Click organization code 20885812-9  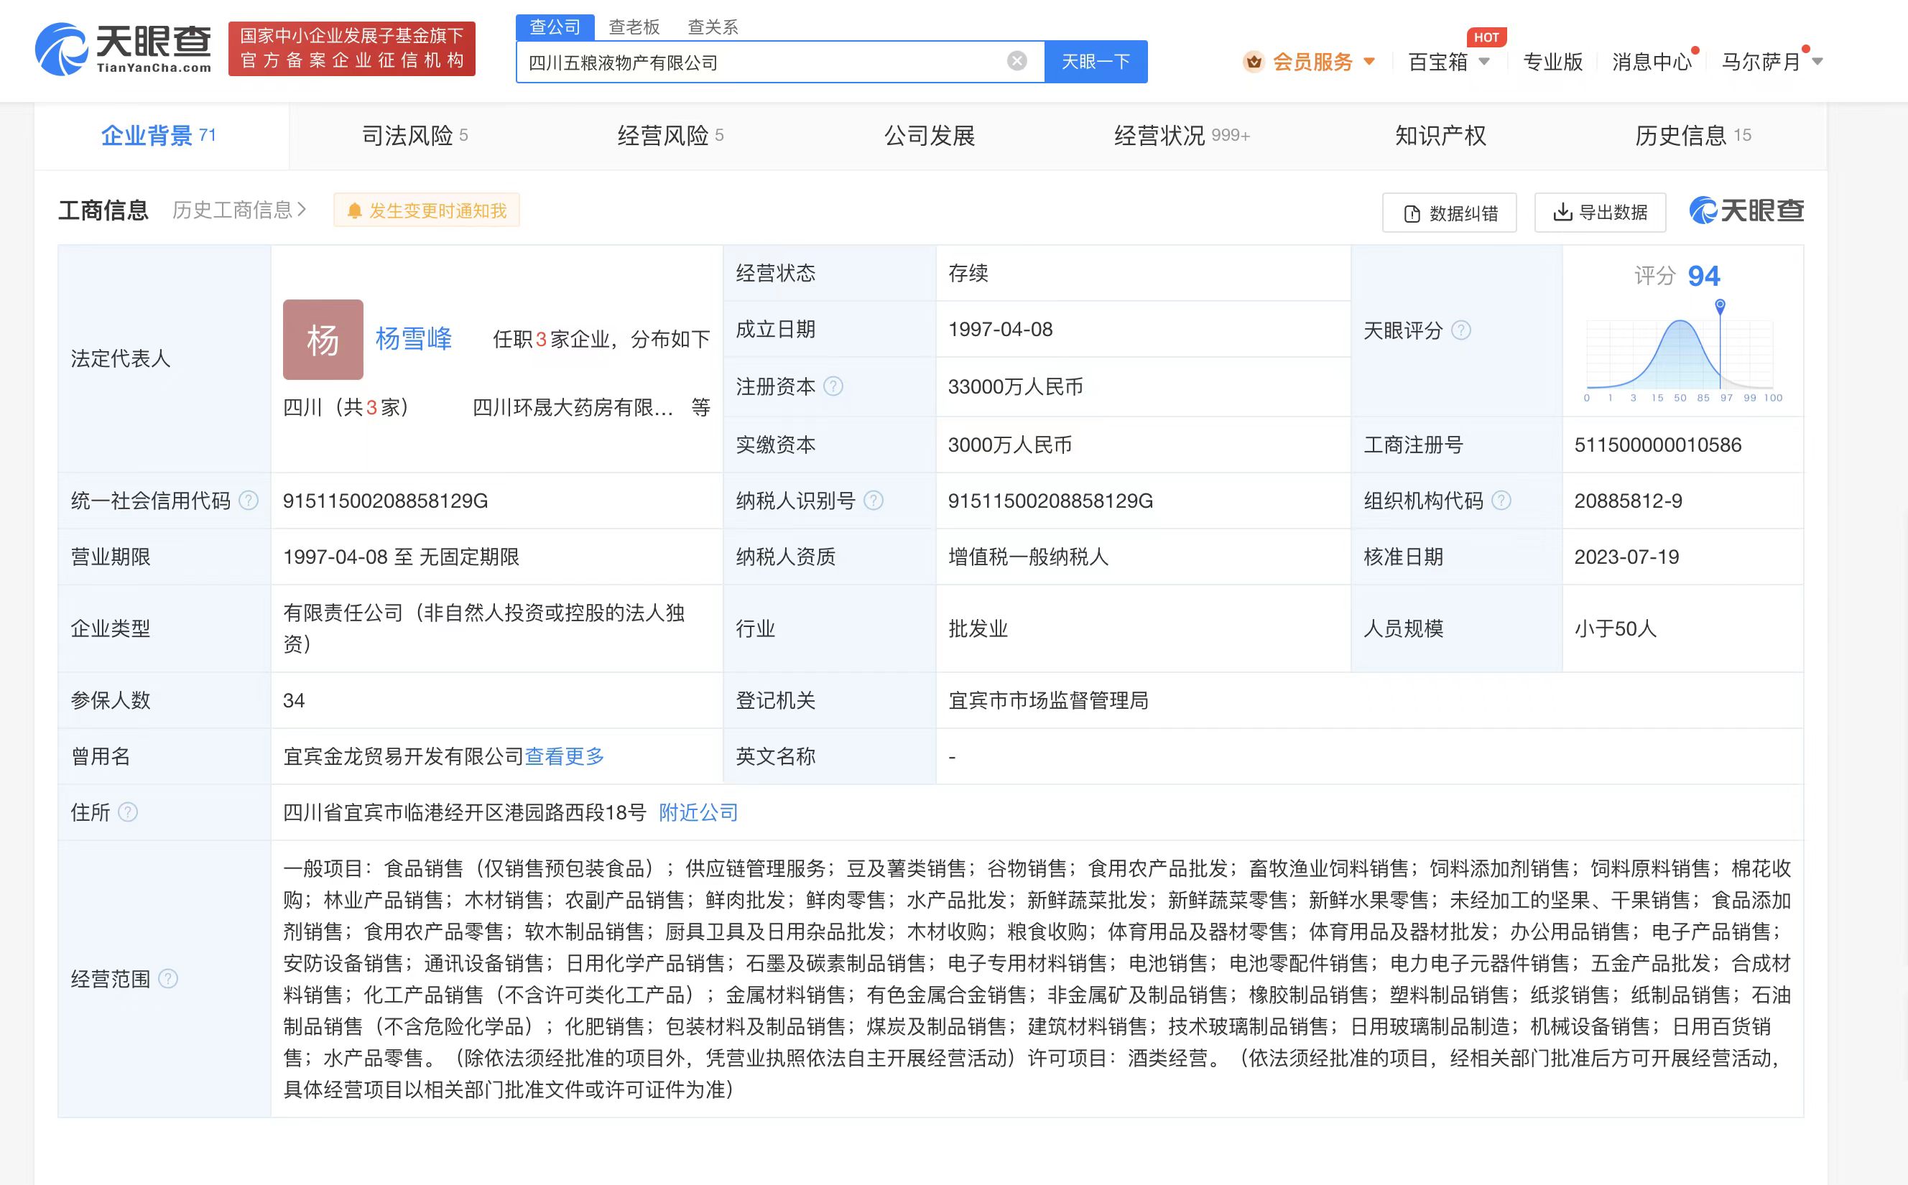(x=1628, y=501)
